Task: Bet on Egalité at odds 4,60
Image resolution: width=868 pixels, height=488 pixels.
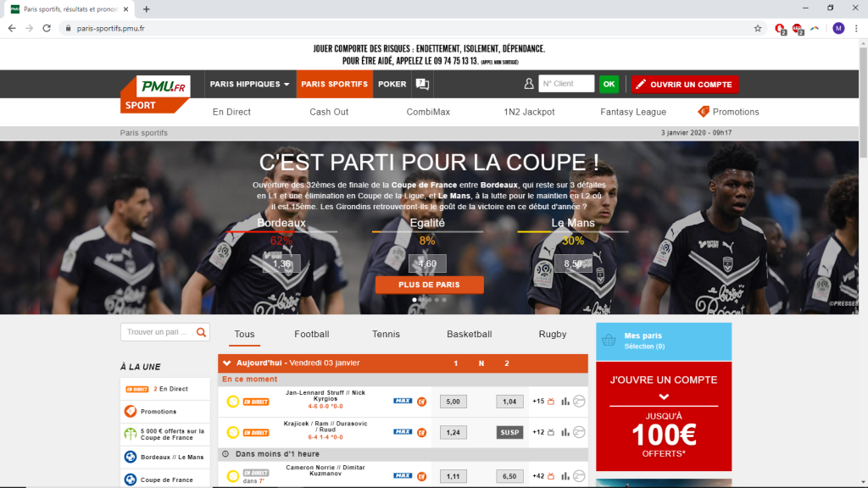Action: click(x=427, y=264)
